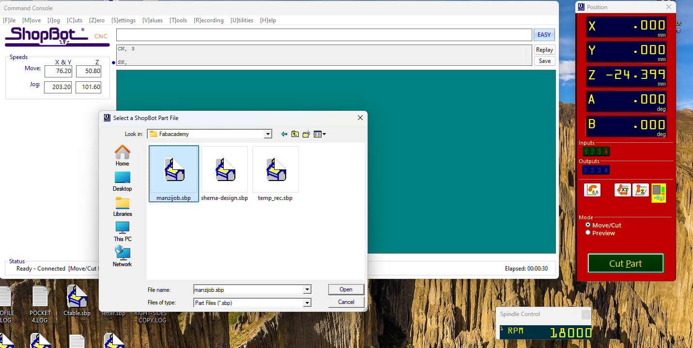The image size is (693, 348).
Task: Expand the File name dropdown arrow
Action: pos(307,290)
